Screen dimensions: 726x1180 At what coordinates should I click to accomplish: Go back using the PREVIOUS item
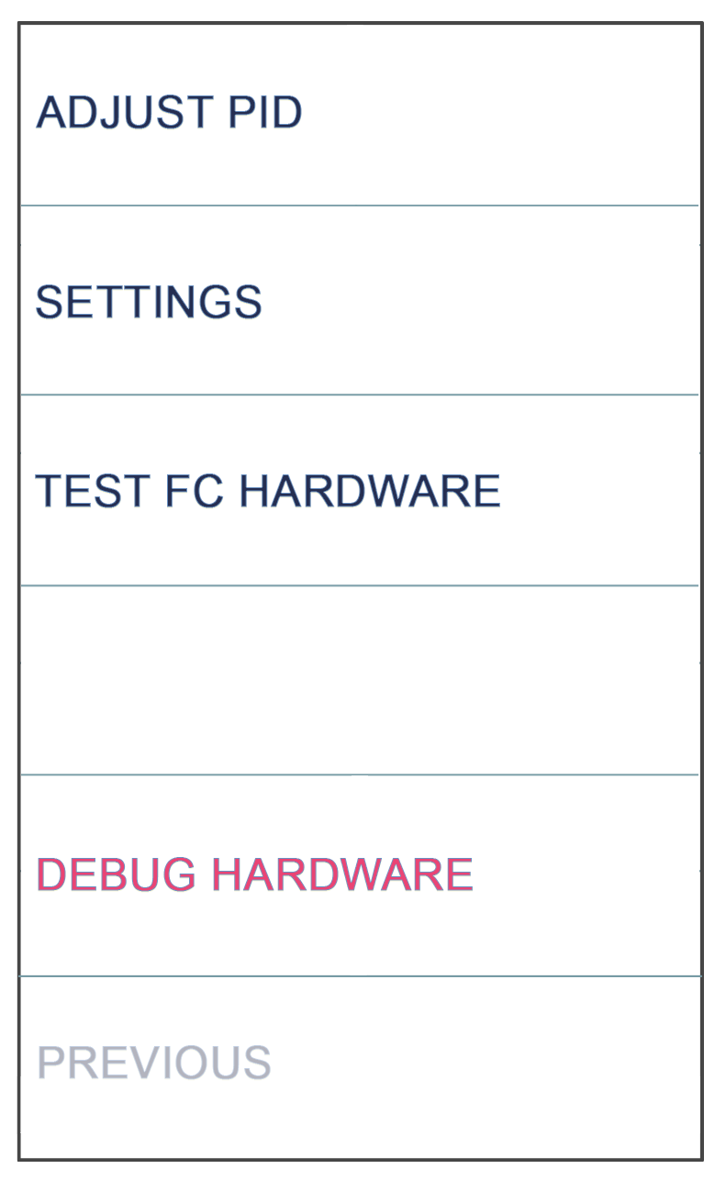point(359,1064)
